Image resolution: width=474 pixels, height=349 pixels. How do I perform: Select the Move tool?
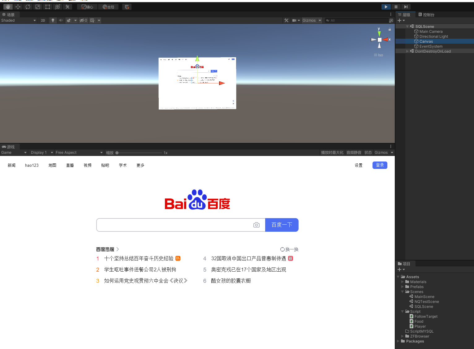coord(18,7)
